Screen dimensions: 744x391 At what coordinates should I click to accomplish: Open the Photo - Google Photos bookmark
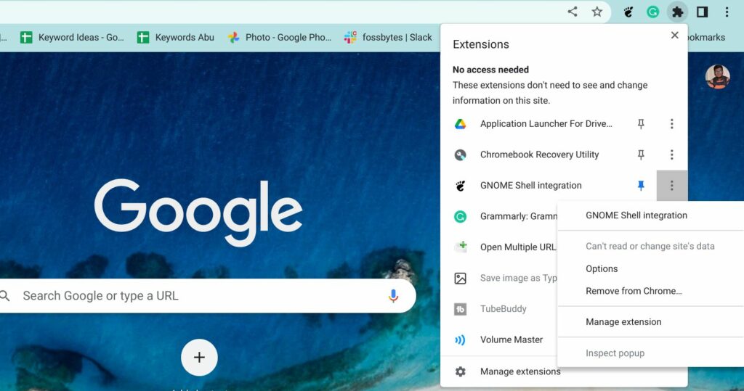(x=280, y=38)
